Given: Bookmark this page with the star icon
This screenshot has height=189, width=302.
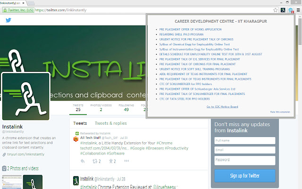Looking at the screenshot, I should pyautogui.click(x=276, y=9).
